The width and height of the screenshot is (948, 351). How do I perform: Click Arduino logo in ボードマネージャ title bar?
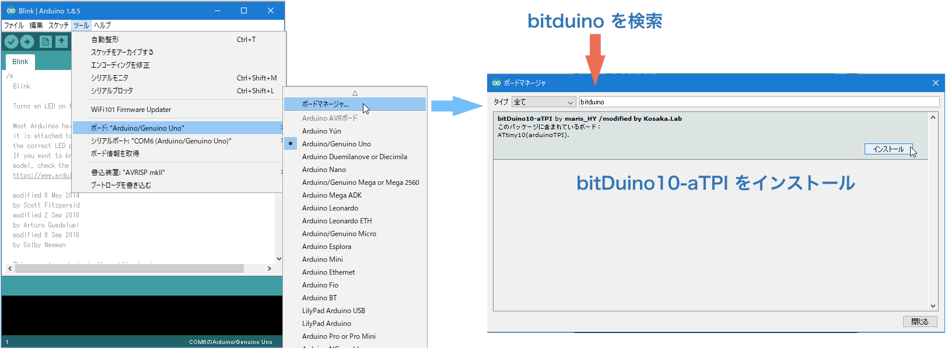click(496, 83)
